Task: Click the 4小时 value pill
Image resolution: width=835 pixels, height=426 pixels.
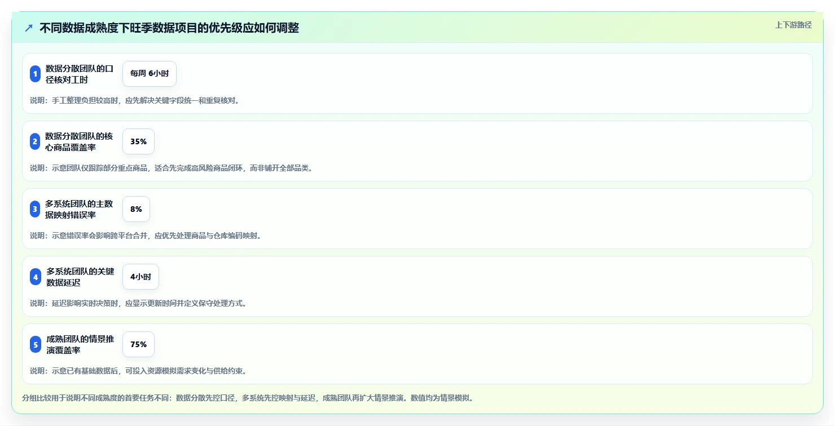Action: [x=140, y=277]
